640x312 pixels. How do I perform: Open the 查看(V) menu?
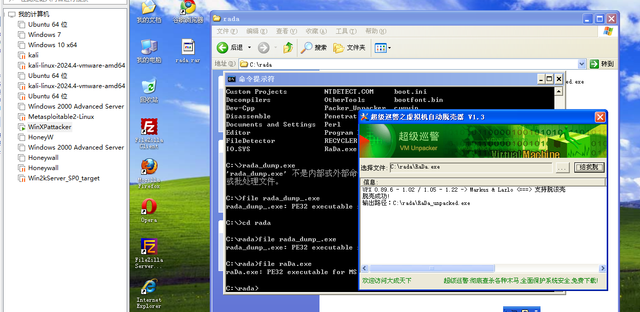point(286,31)
